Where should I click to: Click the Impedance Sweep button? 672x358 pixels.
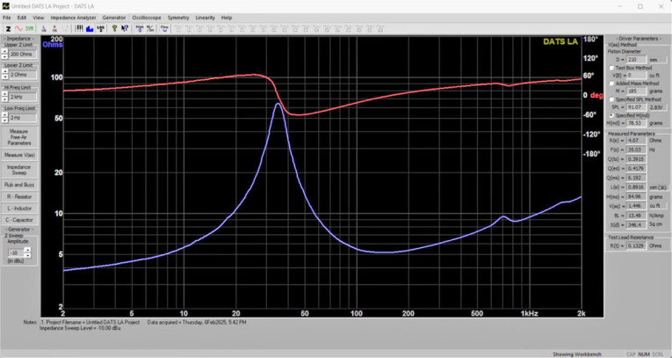(18, 169)
